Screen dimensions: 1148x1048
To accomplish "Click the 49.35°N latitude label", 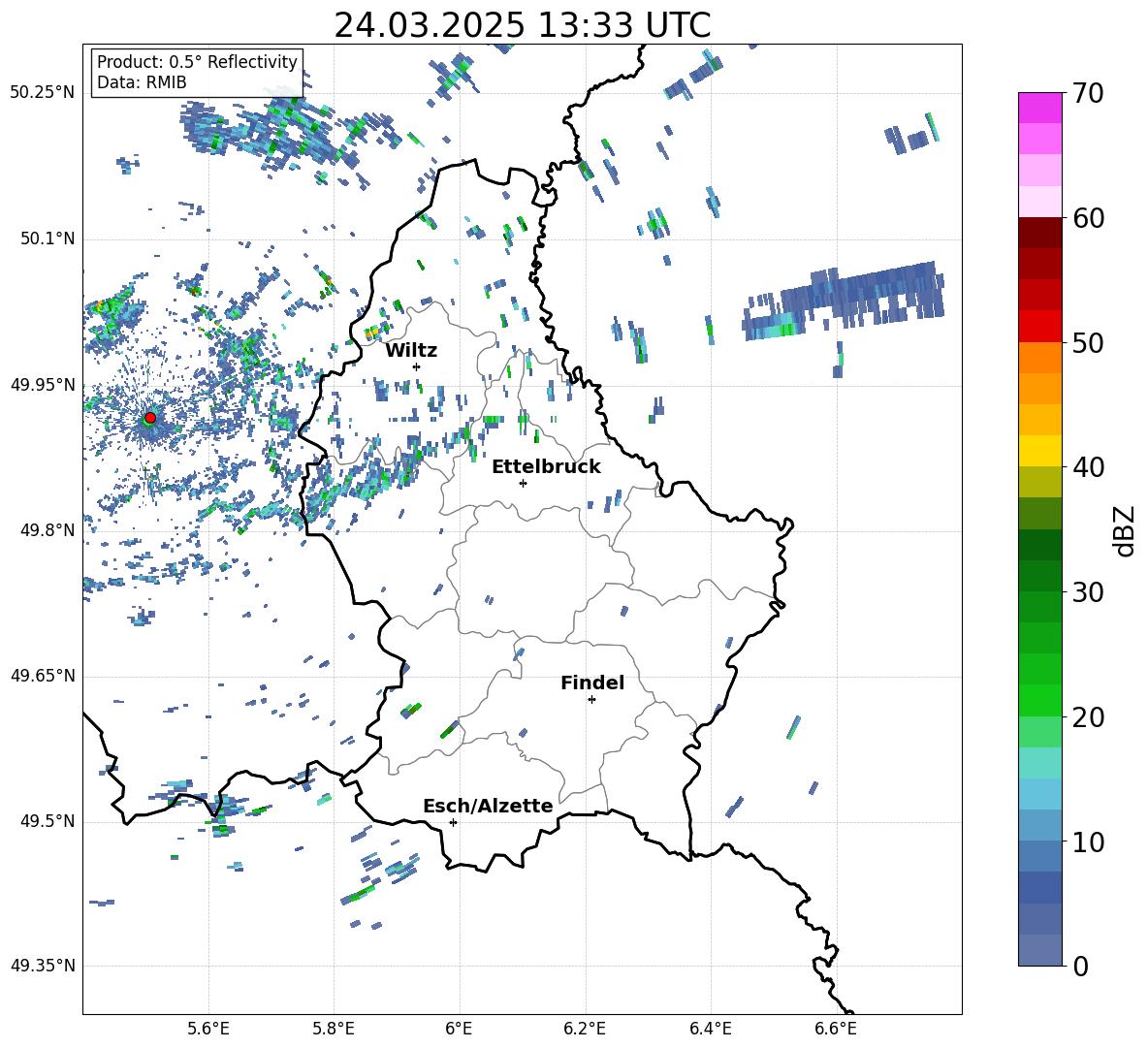I will [x=43, y=966].
